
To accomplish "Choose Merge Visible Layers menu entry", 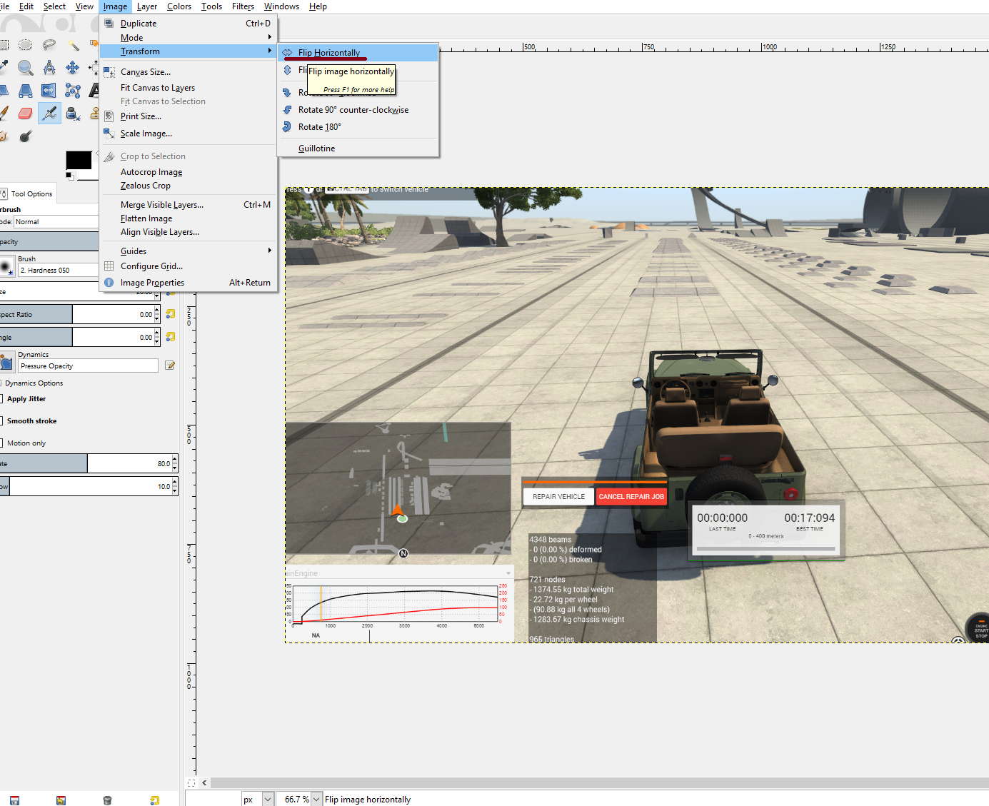I will click(x=189, y=205).
